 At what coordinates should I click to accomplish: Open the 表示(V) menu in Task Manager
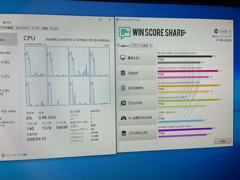(x=7, y=22)
